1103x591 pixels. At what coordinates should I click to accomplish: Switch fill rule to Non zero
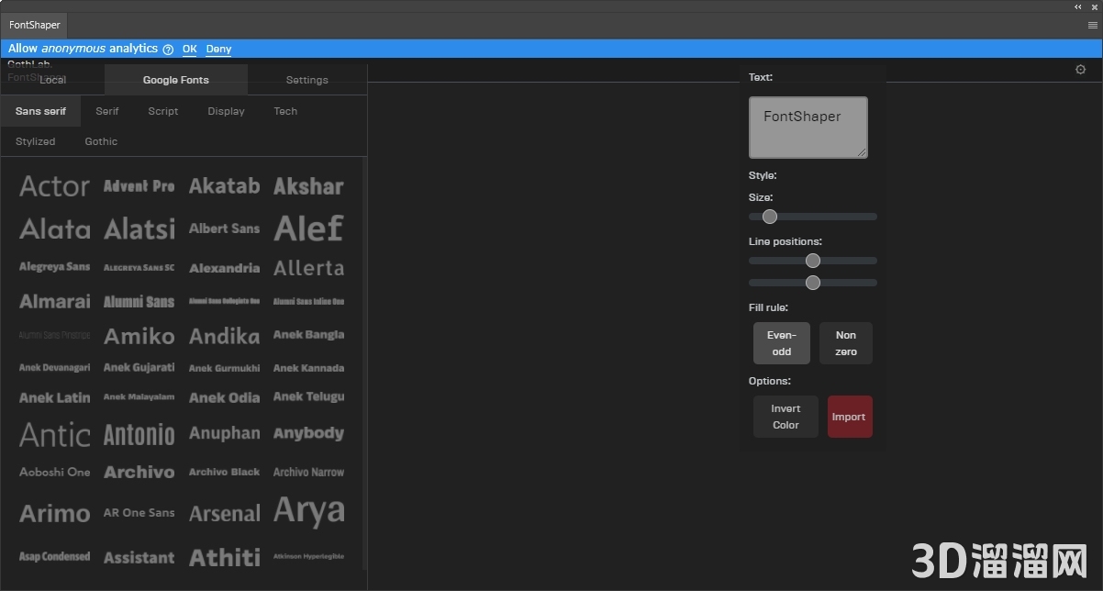coord(845,343)
